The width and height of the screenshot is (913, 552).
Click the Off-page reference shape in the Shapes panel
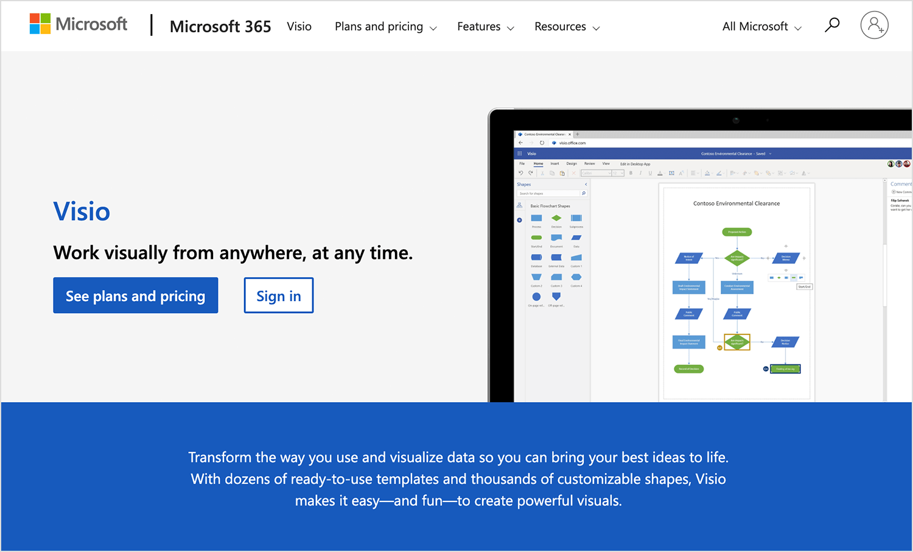point(556,296)
